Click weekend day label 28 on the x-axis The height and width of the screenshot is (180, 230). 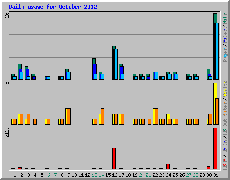(195, 175)
